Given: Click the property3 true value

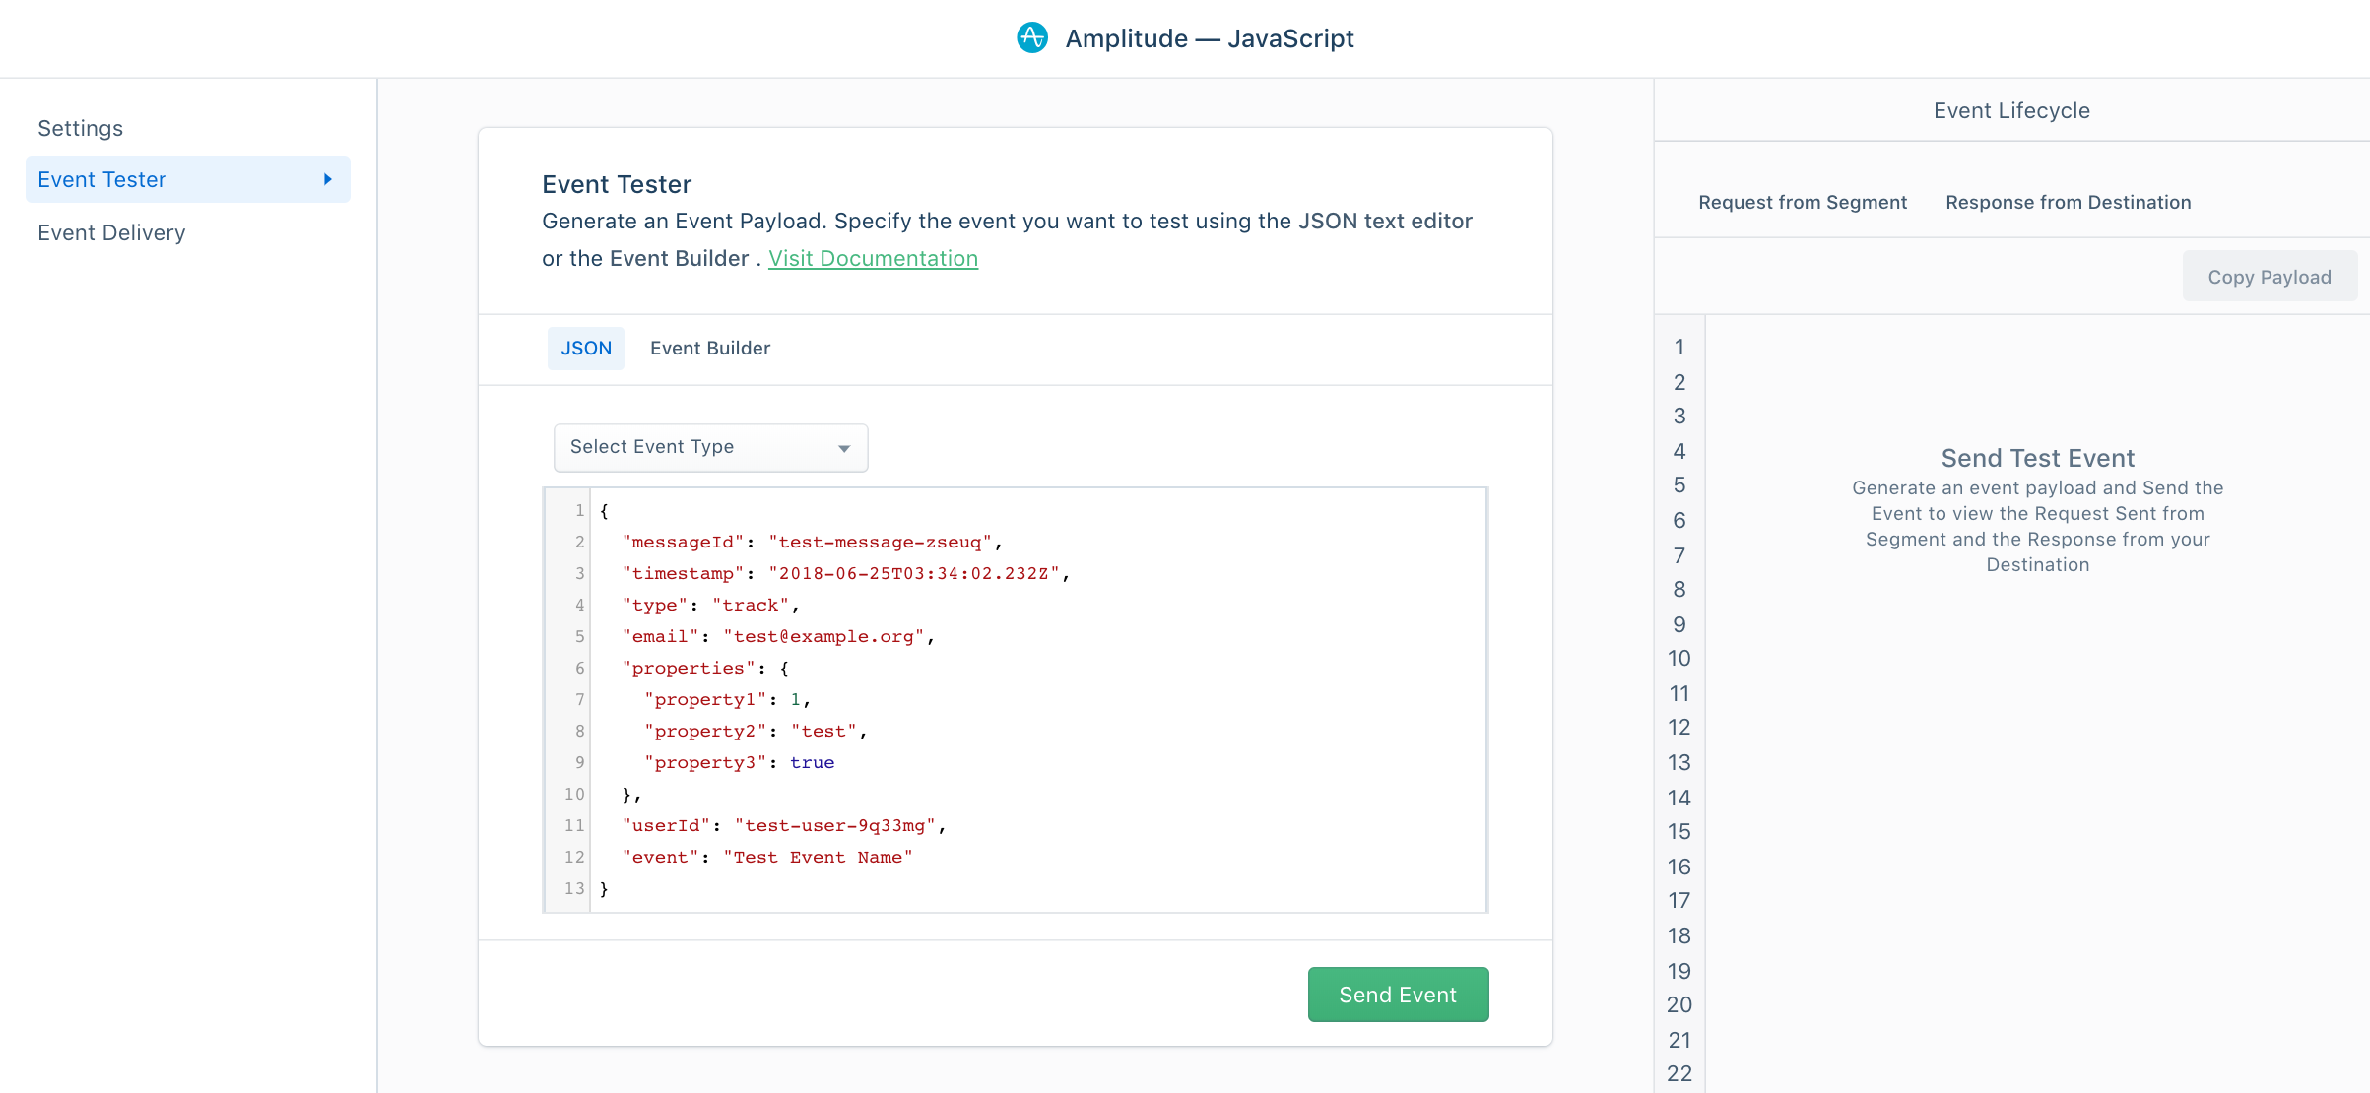Looking at the screenshot, I should point(812,763).
